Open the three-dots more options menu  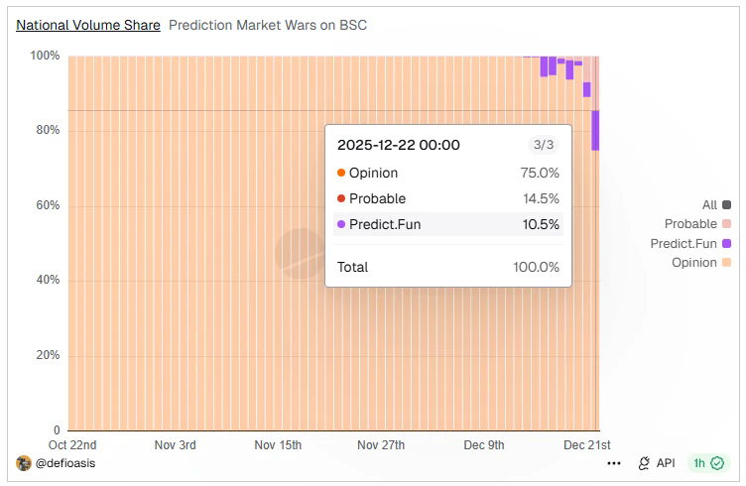click(x=614, y=463)
